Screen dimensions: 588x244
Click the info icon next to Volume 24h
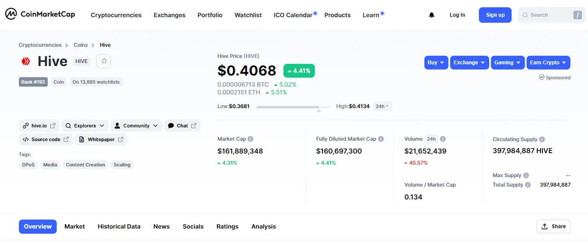pyautogui.click(x=443, y=139)
